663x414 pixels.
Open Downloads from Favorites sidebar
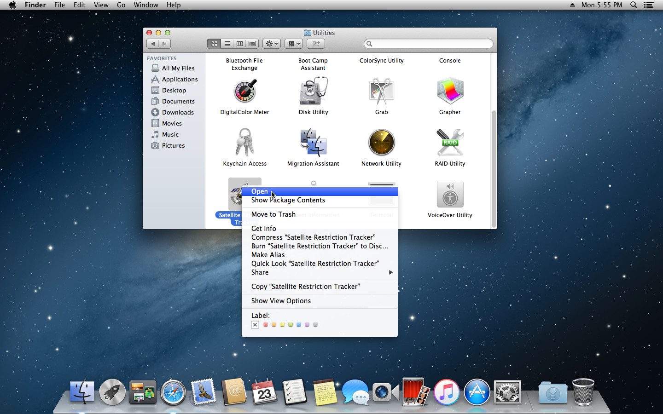click(x=178, y=112)
